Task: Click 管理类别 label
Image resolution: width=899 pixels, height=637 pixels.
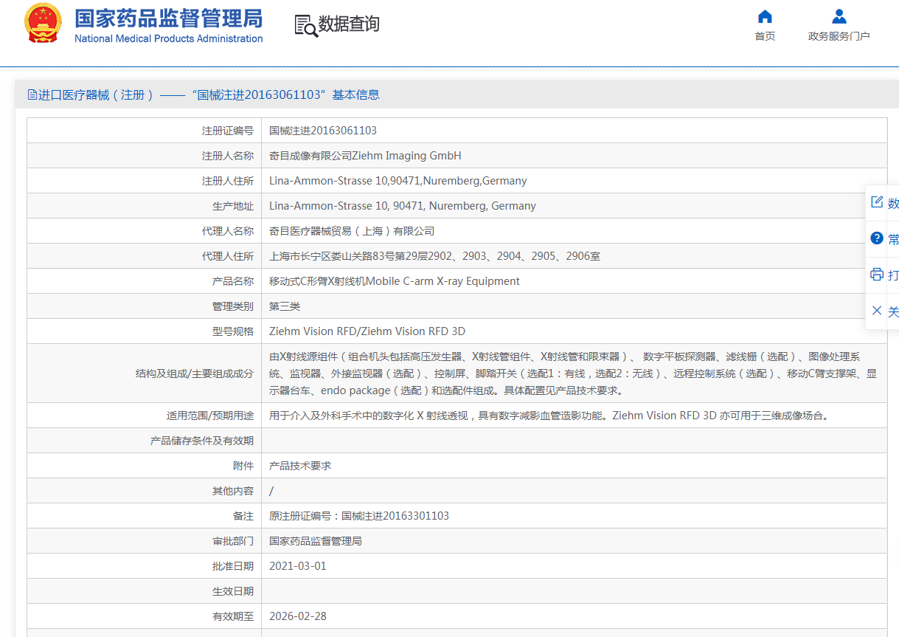Action: 233,306
